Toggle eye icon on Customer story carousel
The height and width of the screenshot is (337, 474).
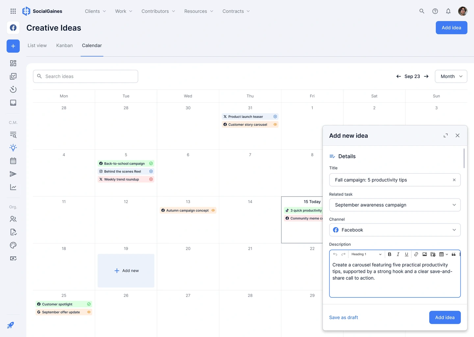point(275,124)
